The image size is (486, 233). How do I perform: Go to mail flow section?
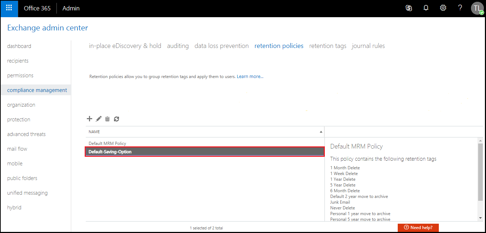click(x=17, y=149)
